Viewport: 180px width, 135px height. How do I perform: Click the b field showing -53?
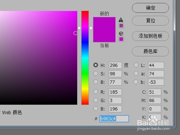point(156,82)
